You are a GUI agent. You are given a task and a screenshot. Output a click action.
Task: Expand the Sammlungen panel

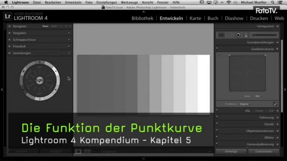[10, 53]
